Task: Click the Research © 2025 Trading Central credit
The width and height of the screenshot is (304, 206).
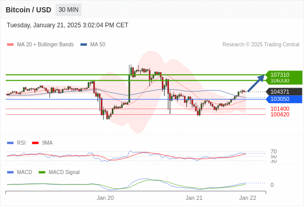Action: click(x=261, y=45)
